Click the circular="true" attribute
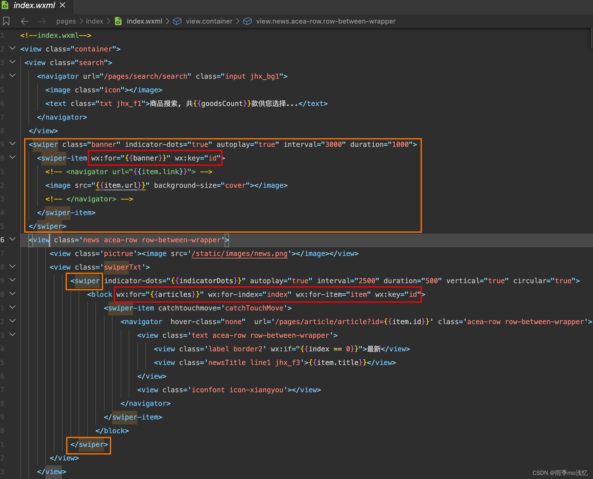The width and height of the screenshot is (593, 479). [x=544, y=281]
